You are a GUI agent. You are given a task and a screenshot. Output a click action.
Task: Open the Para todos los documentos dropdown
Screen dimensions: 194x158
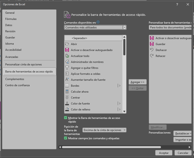click(170, 27)
